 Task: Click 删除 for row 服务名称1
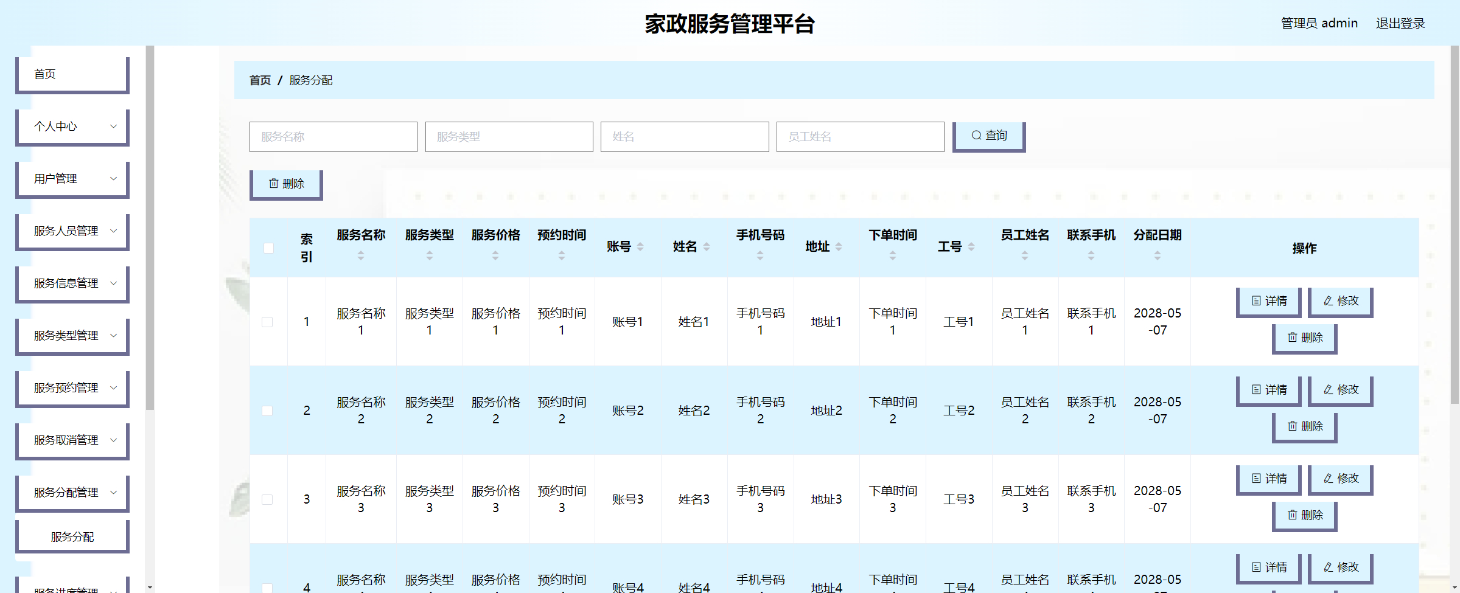[1305, 338]
